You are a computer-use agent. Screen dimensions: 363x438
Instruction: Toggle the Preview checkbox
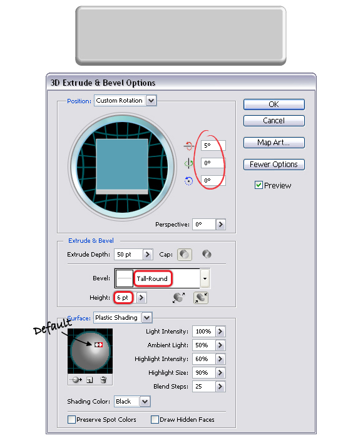[x=258, y=185]
